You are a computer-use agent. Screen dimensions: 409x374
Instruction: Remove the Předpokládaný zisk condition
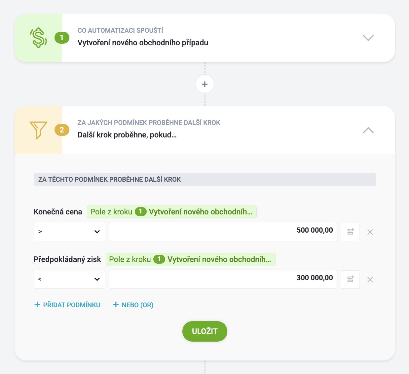point(370,280)
